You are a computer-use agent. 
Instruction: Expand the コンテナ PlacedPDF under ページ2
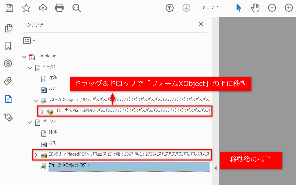36,155
